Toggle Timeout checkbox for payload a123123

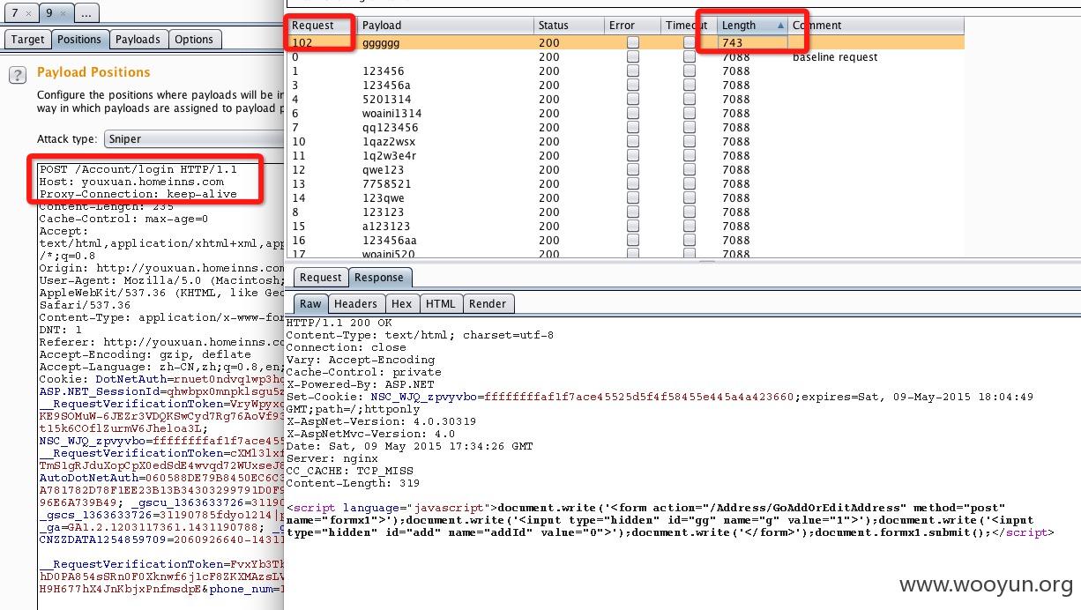pos(690,226)
